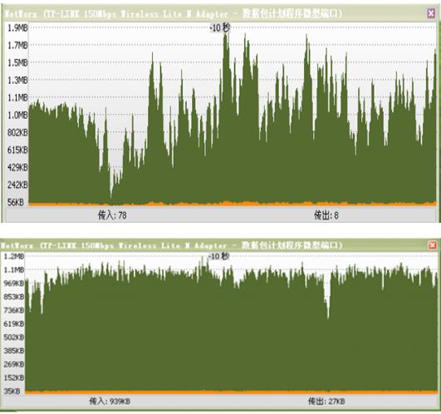Click the 传入: 78 incoming label
The image size is (441, 414).
(112, 215)
